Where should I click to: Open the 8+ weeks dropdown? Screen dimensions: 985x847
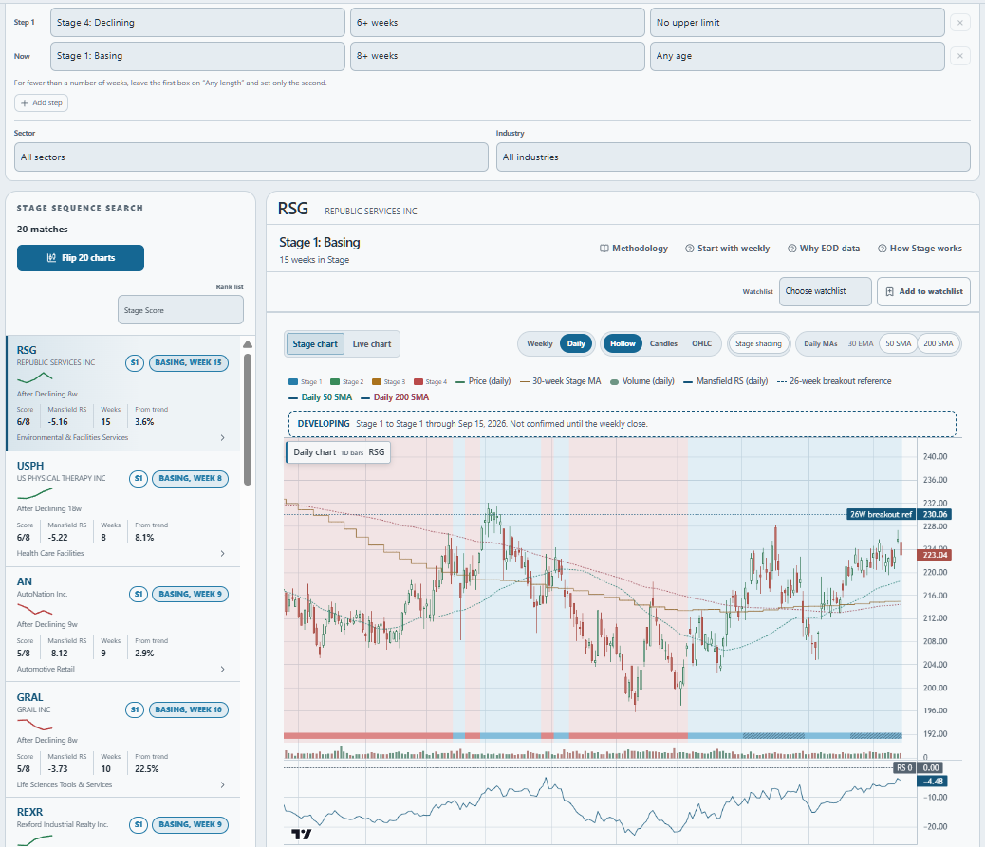[497, 56]
